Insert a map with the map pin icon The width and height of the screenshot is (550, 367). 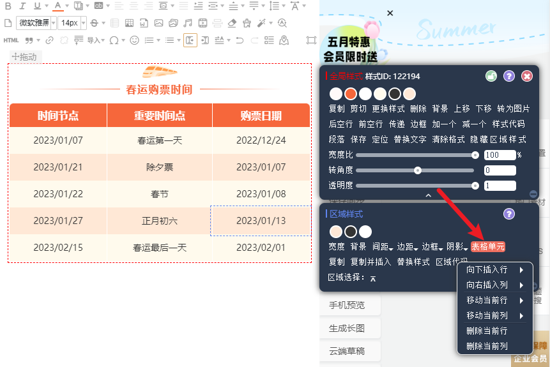(284, 40)
